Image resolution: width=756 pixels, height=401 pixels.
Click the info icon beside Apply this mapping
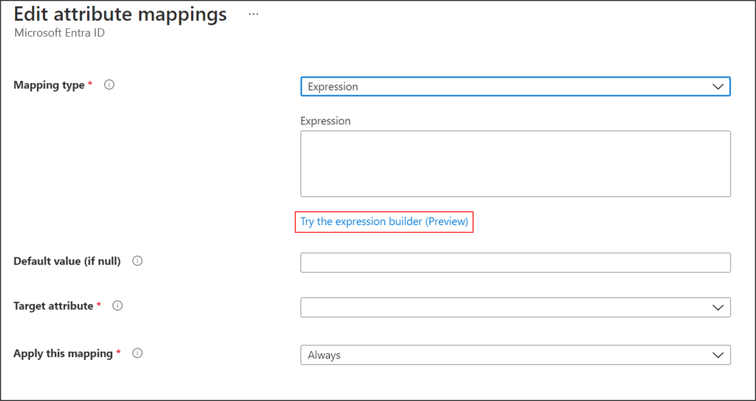[x=137, y=354]
